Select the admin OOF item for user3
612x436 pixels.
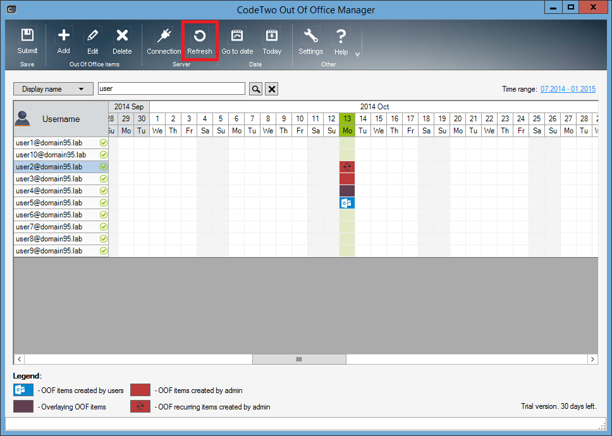(x=347, y=179)
